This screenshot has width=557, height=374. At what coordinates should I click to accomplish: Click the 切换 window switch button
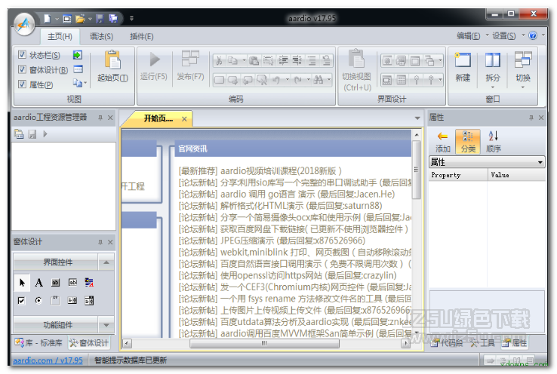click(523, 67)
